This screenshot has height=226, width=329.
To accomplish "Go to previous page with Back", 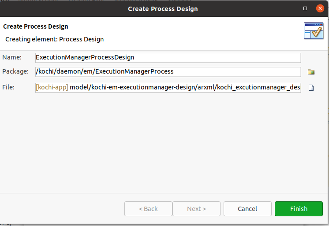I will click(x=148, y=209).
